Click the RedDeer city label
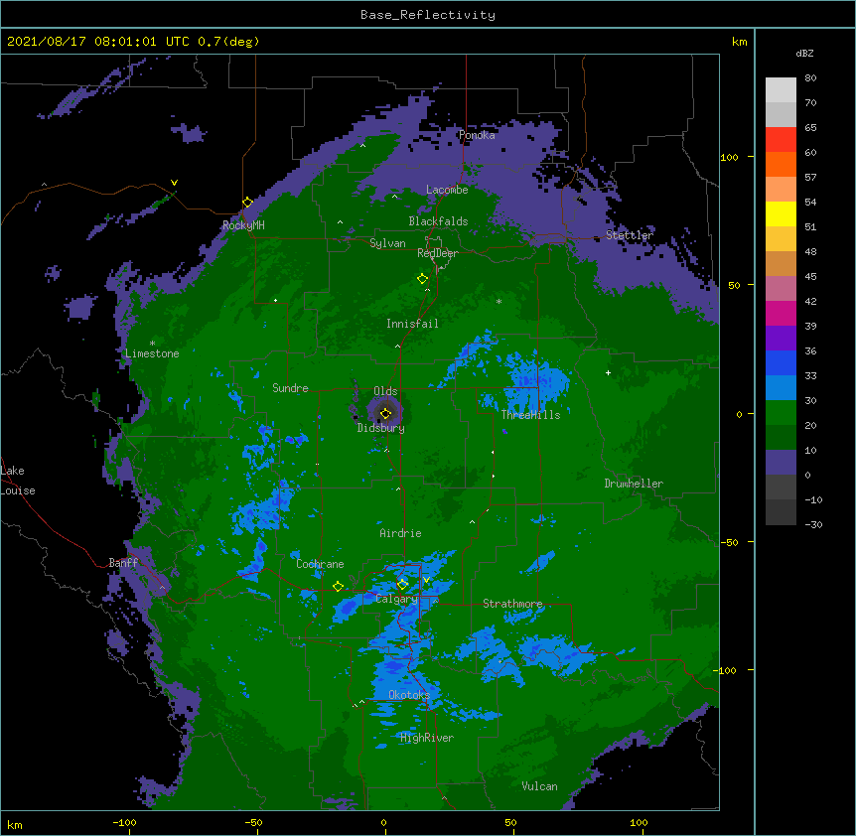The width and height of the screenshot is (856, 836). (438, 253)
